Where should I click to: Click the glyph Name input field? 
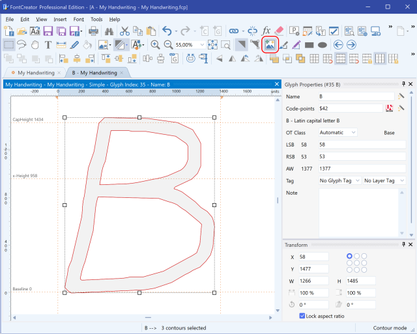[356, 96]
